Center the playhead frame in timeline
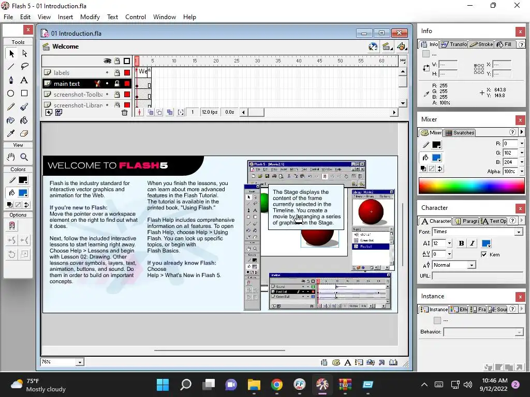530x397 pixels. (x=139, y=112)
